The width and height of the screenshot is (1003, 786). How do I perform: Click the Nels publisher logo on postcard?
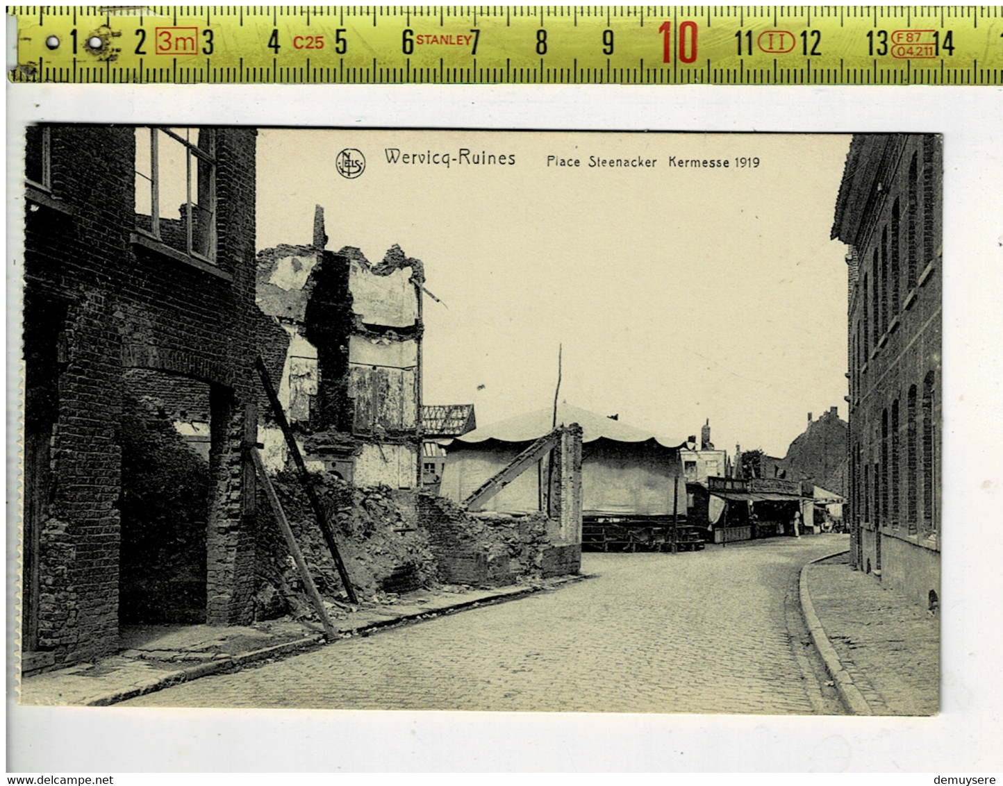coord(351,164)
